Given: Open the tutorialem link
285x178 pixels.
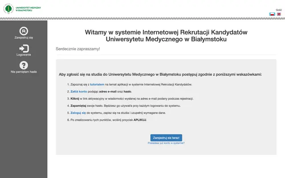Looking at the screenshot, I should (x=97, y=85).
